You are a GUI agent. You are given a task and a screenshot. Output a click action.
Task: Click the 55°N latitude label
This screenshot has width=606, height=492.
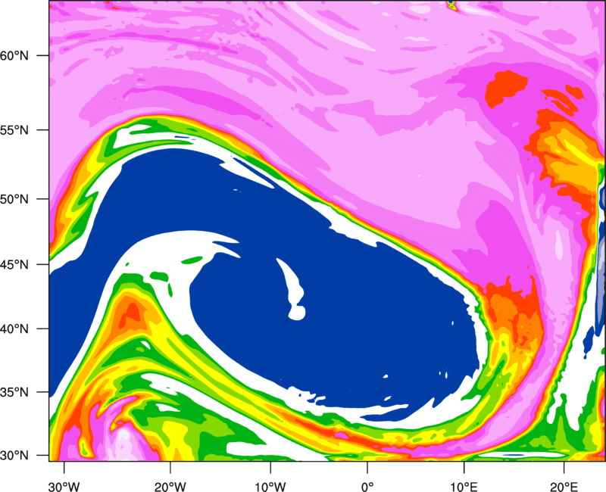[x=14, y=130]
